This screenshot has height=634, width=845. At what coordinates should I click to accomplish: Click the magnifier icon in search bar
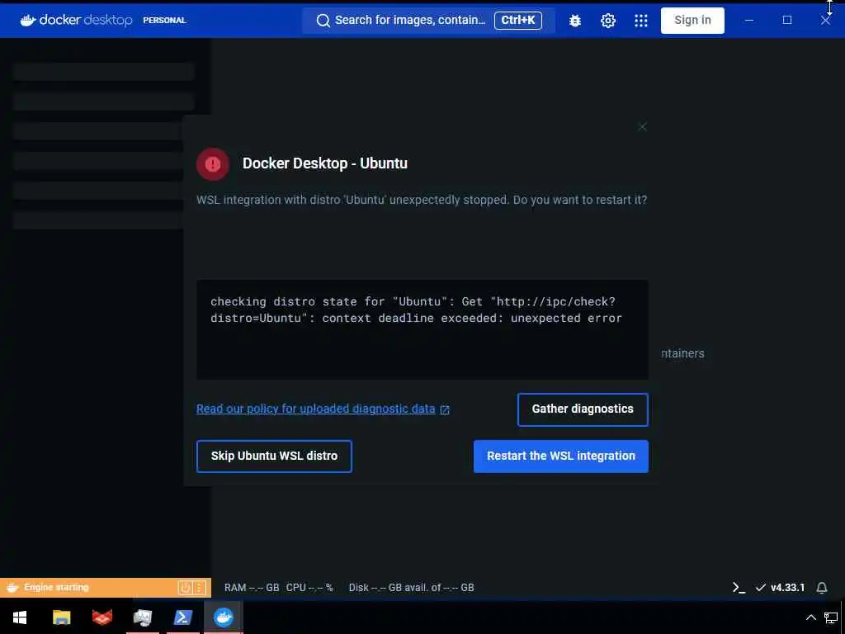click(323, 21)
